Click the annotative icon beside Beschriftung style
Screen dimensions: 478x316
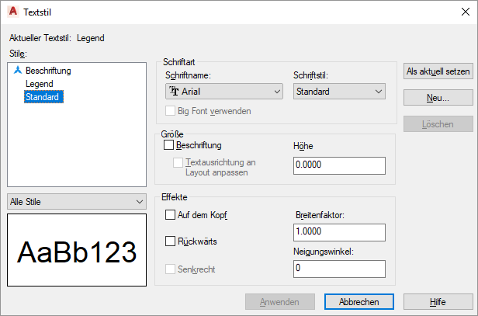click(18, 70)
